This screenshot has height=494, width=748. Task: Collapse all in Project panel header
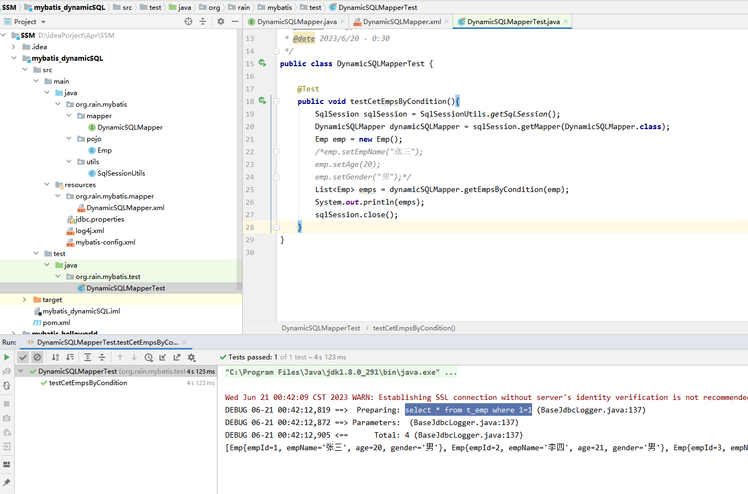[x=203, y=21]
